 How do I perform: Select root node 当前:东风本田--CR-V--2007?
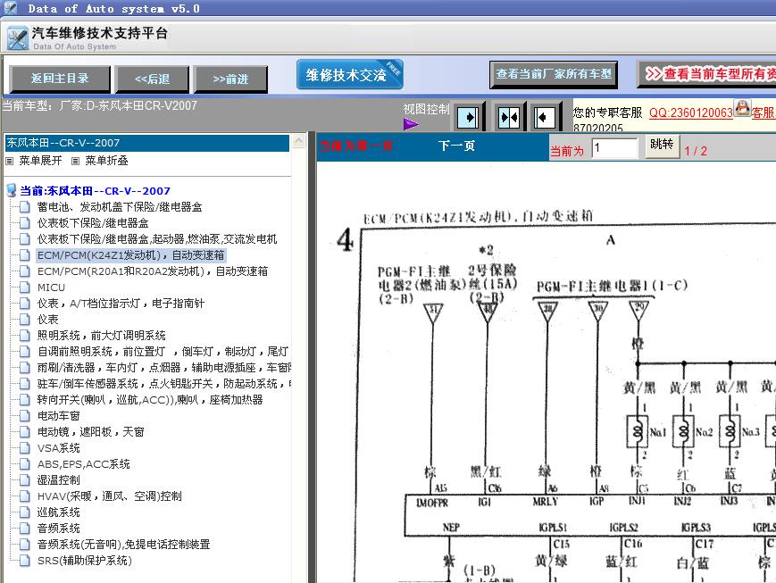95,191
